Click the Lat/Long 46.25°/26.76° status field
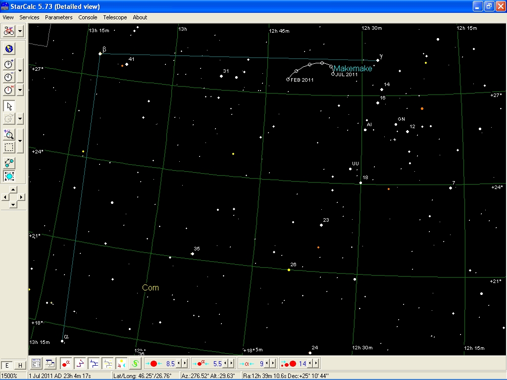507x380 pixels. (146, 376)
